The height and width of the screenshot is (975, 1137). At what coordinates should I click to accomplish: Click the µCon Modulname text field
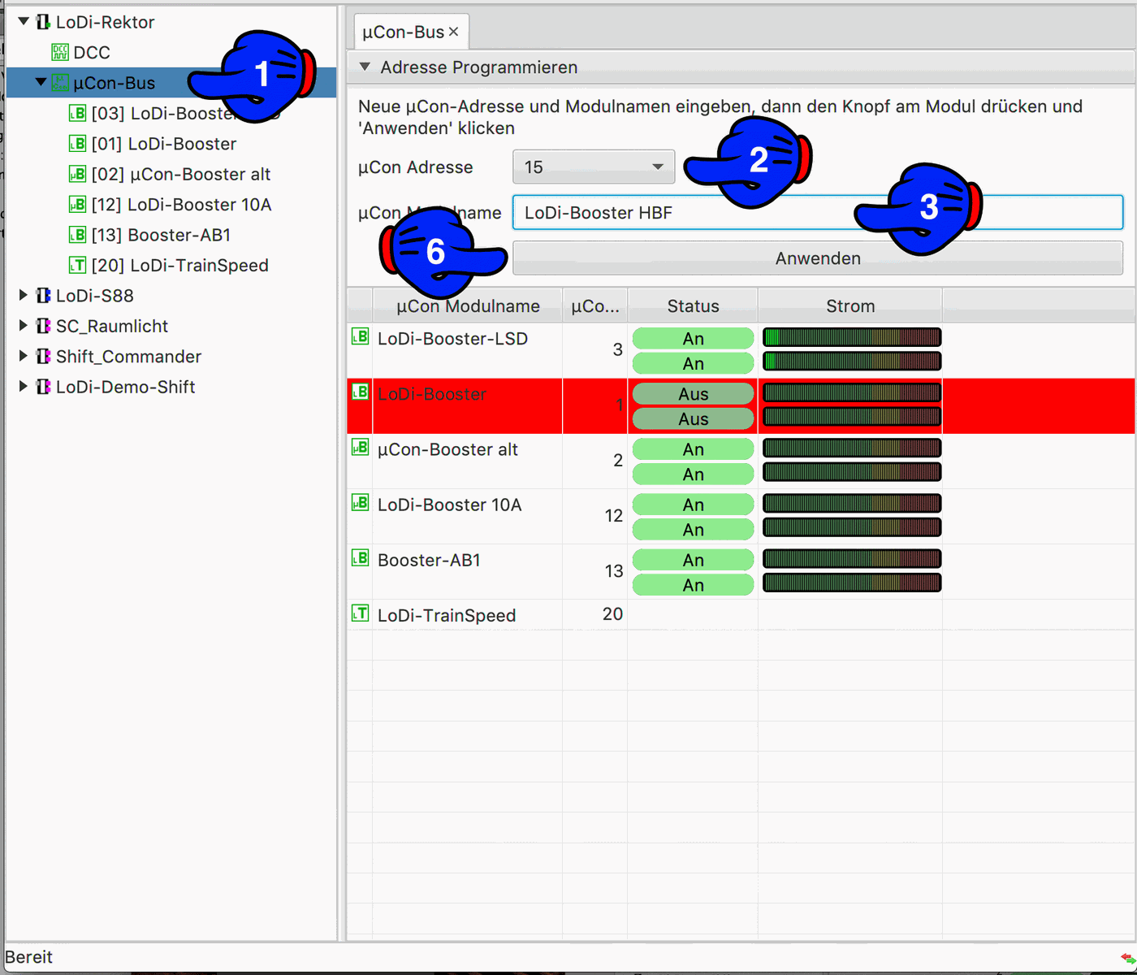tap(818, 212)
